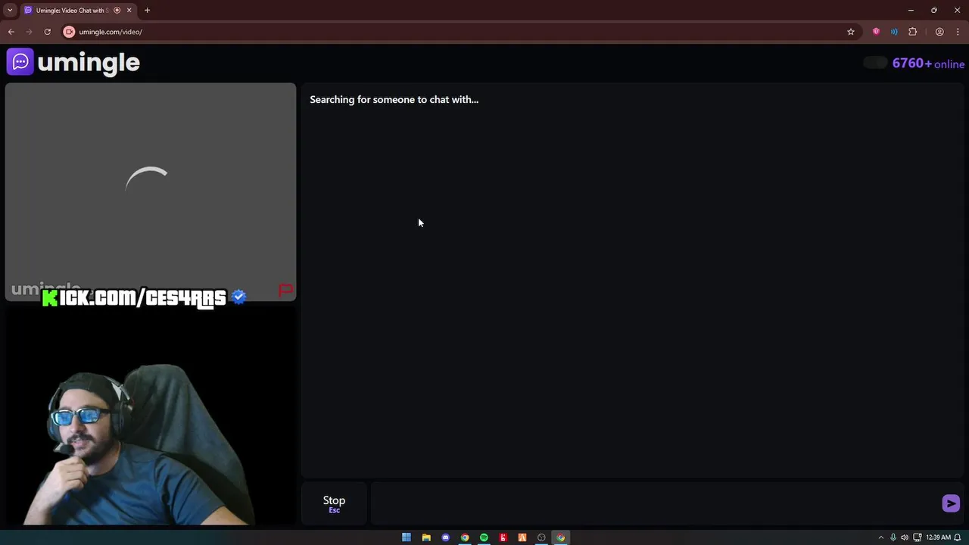The height and width of the screenshot is (545, 969).
Task: Open the browser Extensions puzzle icon
Action: point(912,32)
